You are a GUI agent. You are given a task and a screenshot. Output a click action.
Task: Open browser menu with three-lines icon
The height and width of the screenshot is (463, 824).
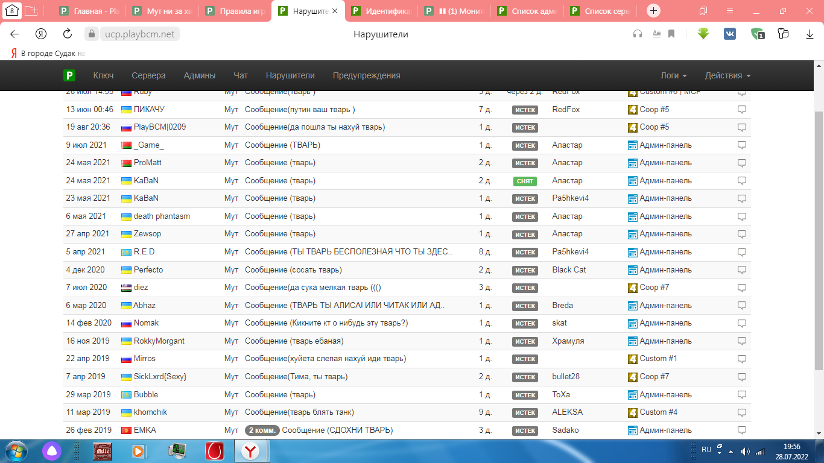pos(731,11)
